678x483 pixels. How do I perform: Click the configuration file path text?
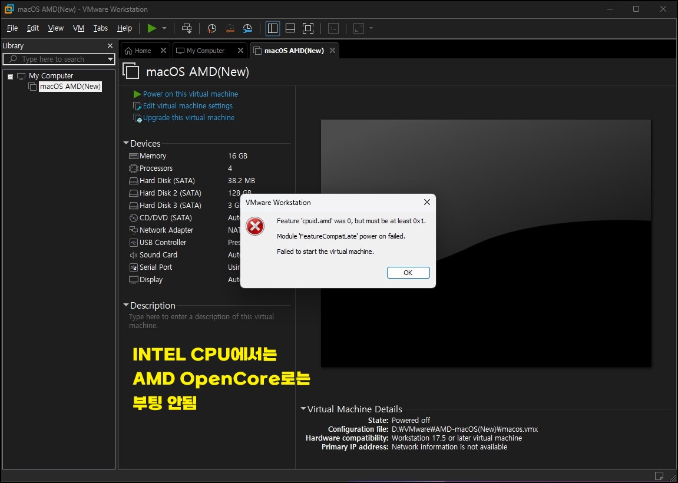[465, 429]
